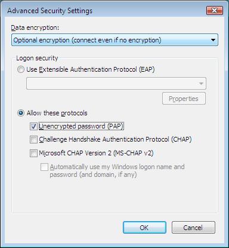Open the Data encryption combo box
Viewport: 229px width, 248px height.
(x=114, y=40)
